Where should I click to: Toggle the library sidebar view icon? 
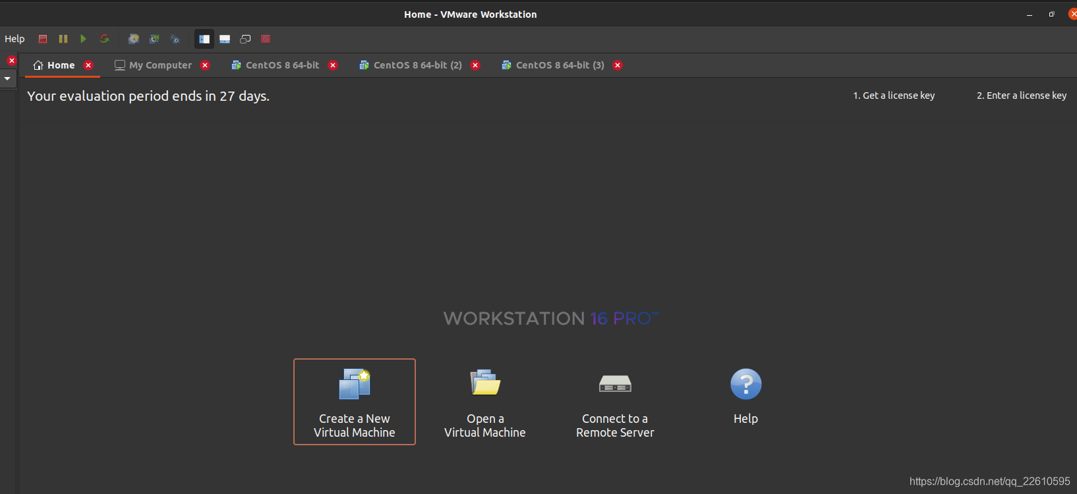point(204,39)
